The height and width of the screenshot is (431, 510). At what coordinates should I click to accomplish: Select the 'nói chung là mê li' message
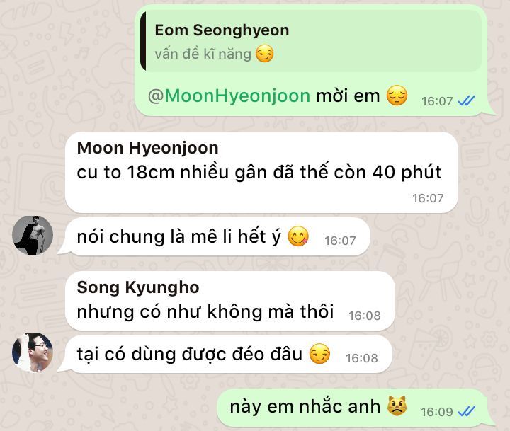coord(214,236)
